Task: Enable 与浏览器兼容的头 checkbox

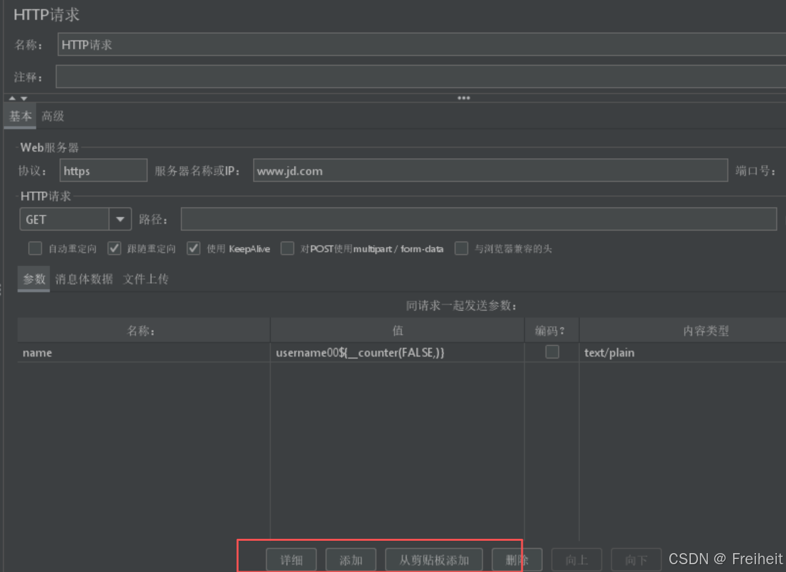Action: [461, 249]
